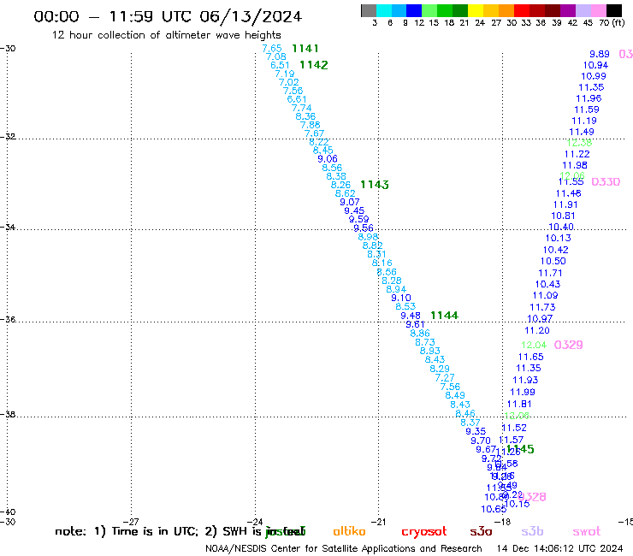Viewport: 633px width, 556px height.
Task: Select wave height value 11.65
Action: 531,357
